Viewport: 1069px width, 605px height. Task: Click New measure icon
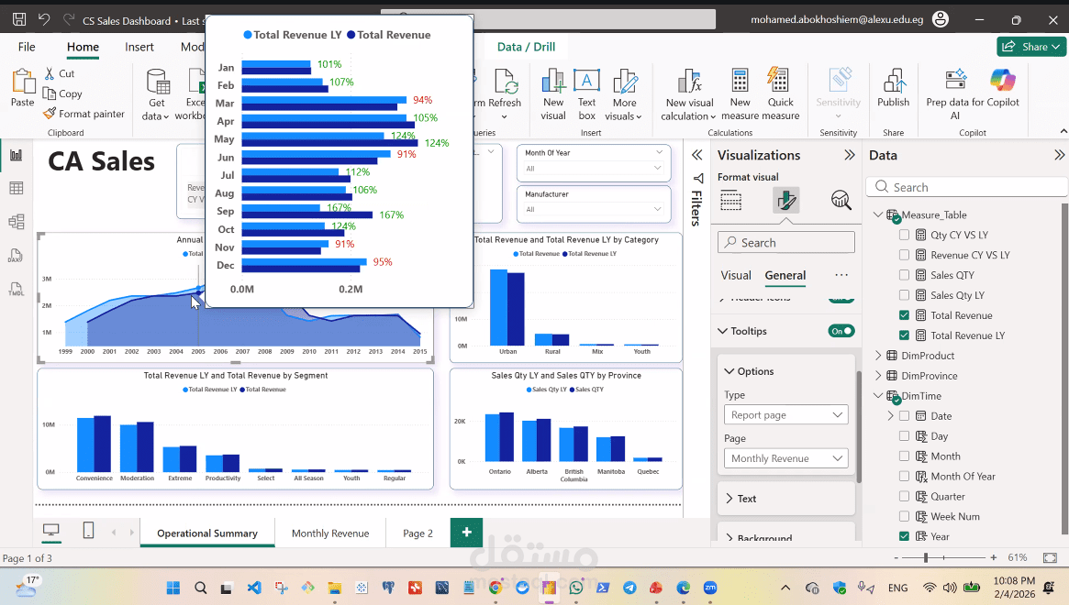(x=740, y=81)
